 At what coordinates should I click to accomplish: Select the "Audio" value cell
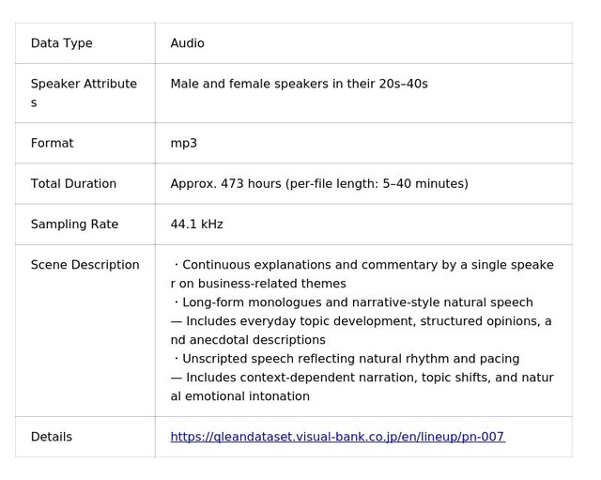[x=187, y=43]
